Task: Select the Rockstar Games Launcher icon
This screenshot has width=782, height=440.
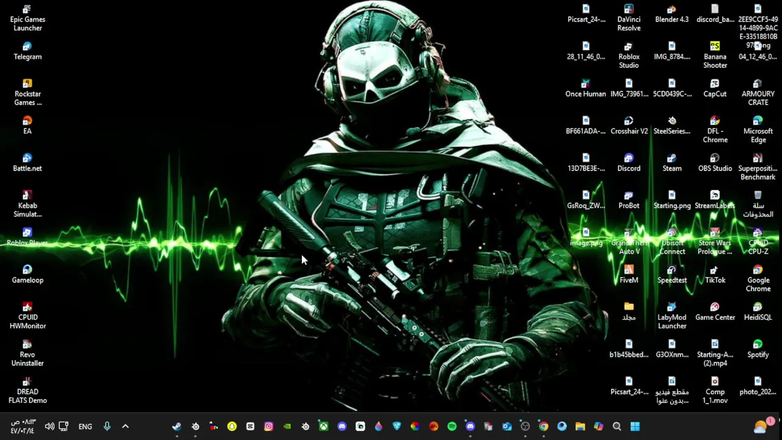Action: [27, 92]
